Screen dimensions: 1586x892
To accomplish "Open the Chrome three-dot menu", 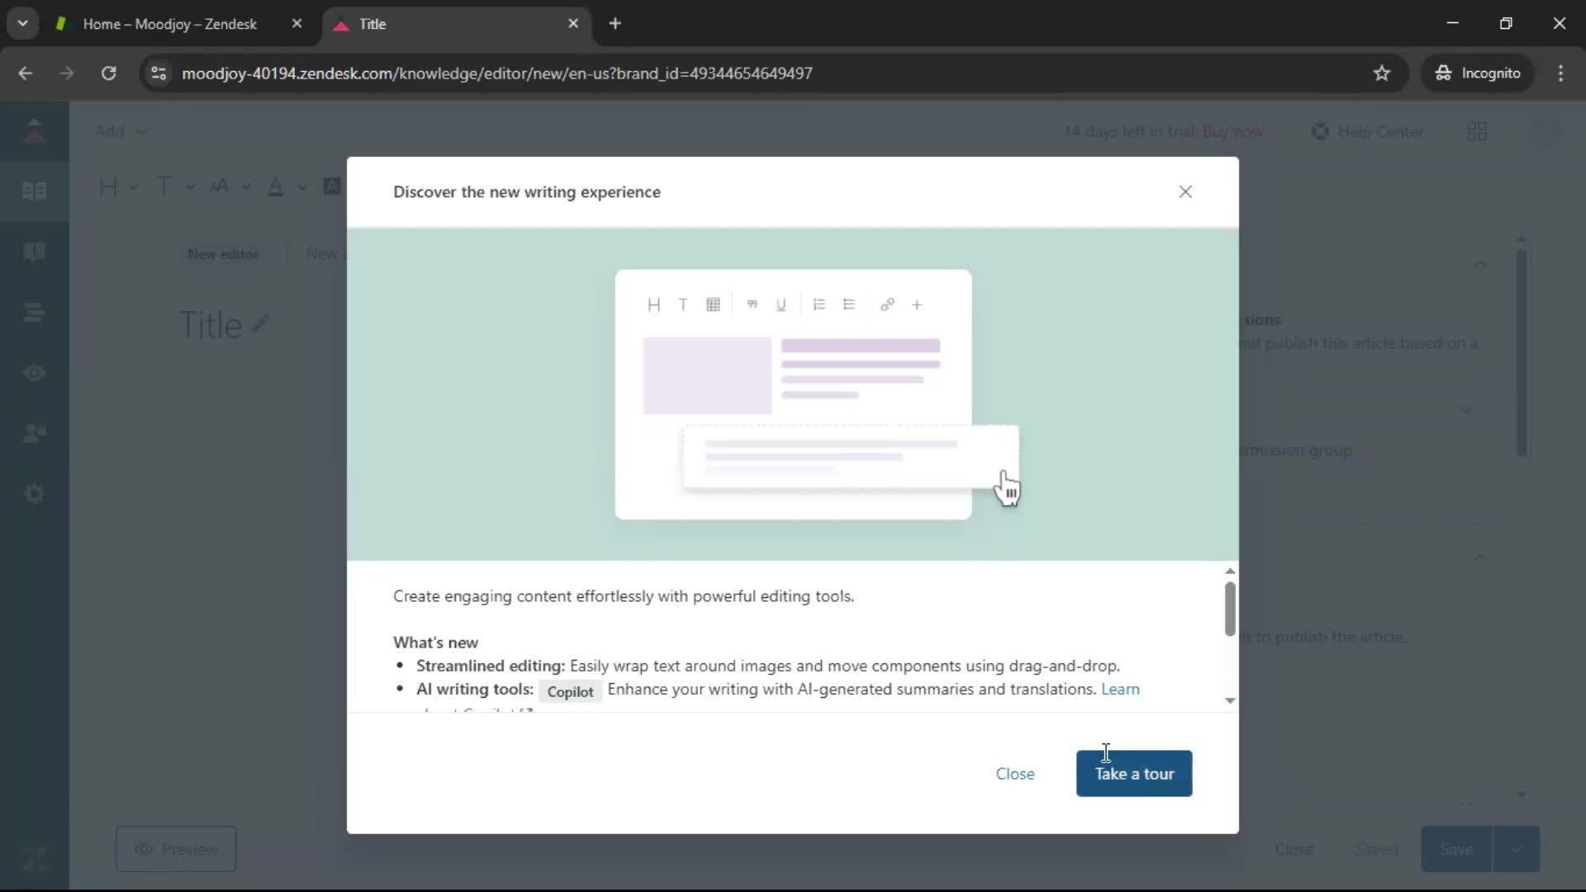I will point(1560,74).
